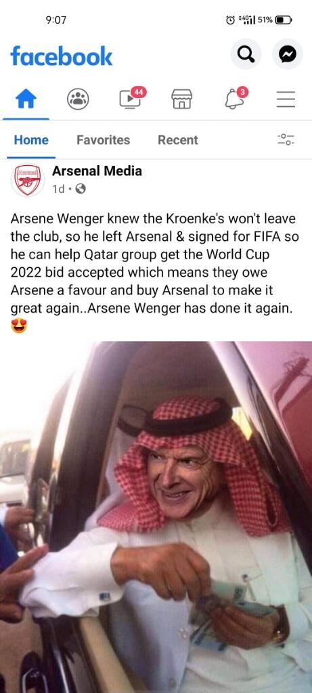Screen dimensions: 312x693
Task: Tap the Arsenal Media profile picture
Action: 28,180
